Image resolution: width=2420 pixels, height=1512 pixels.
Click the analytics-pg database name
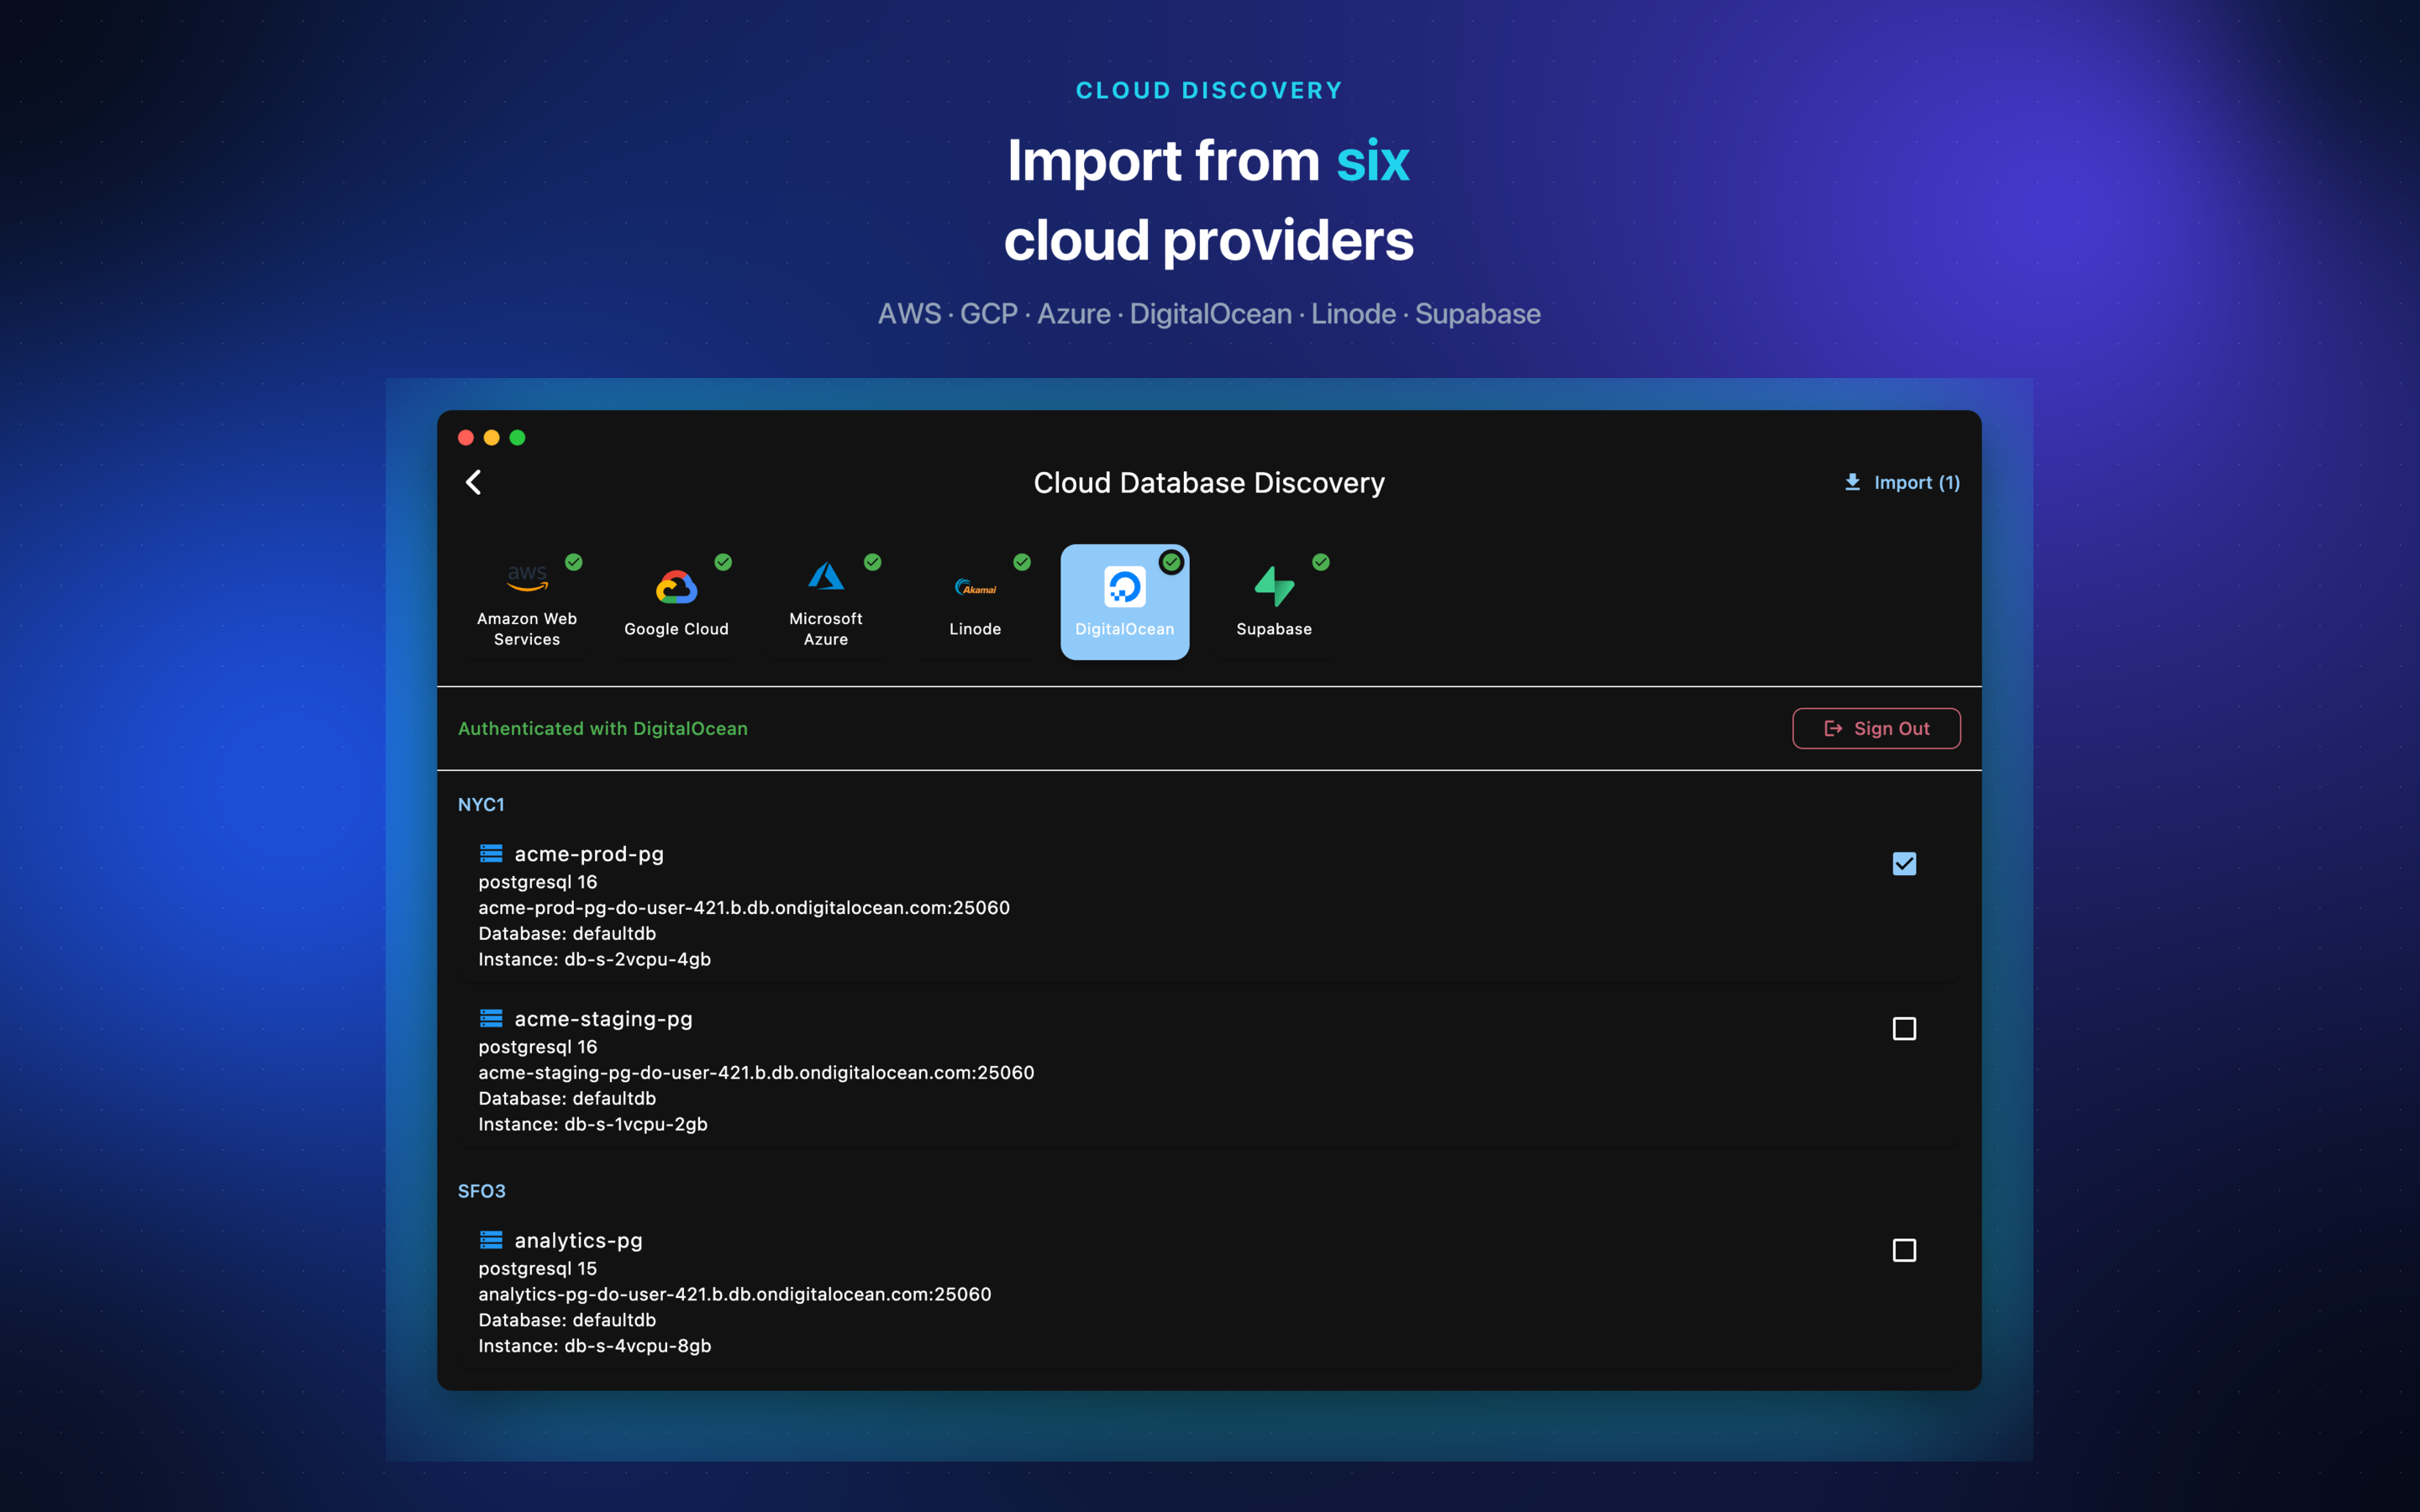(x=578, y=1241)
